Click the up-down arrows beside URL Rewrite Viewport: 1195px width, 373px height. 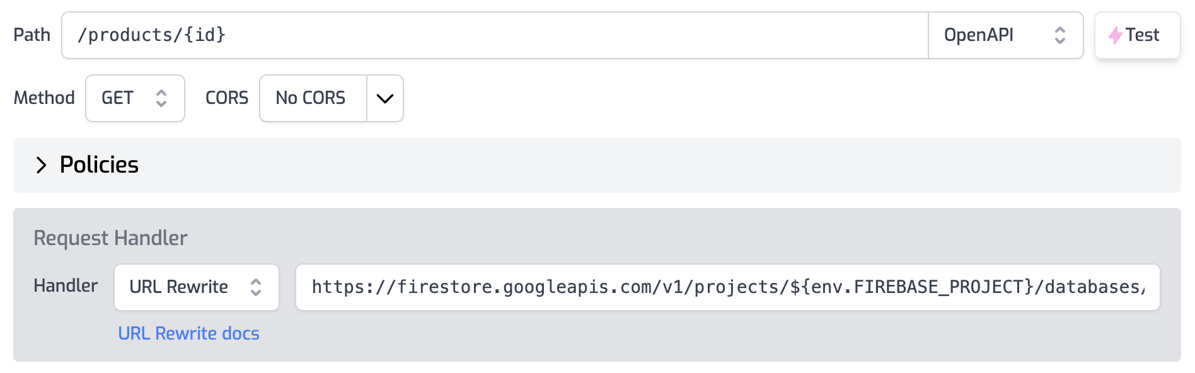(x=256, y=287)
